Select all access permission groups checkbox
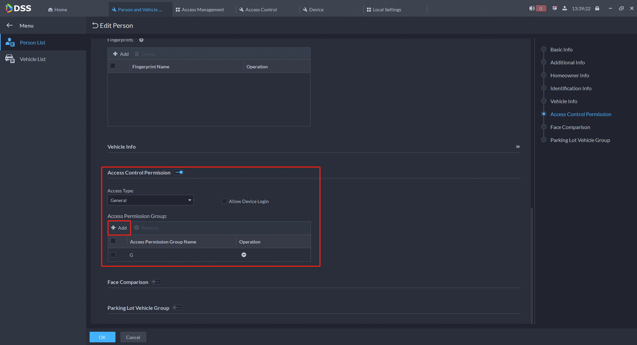637x345 pixels. click(x=113, y=241)
